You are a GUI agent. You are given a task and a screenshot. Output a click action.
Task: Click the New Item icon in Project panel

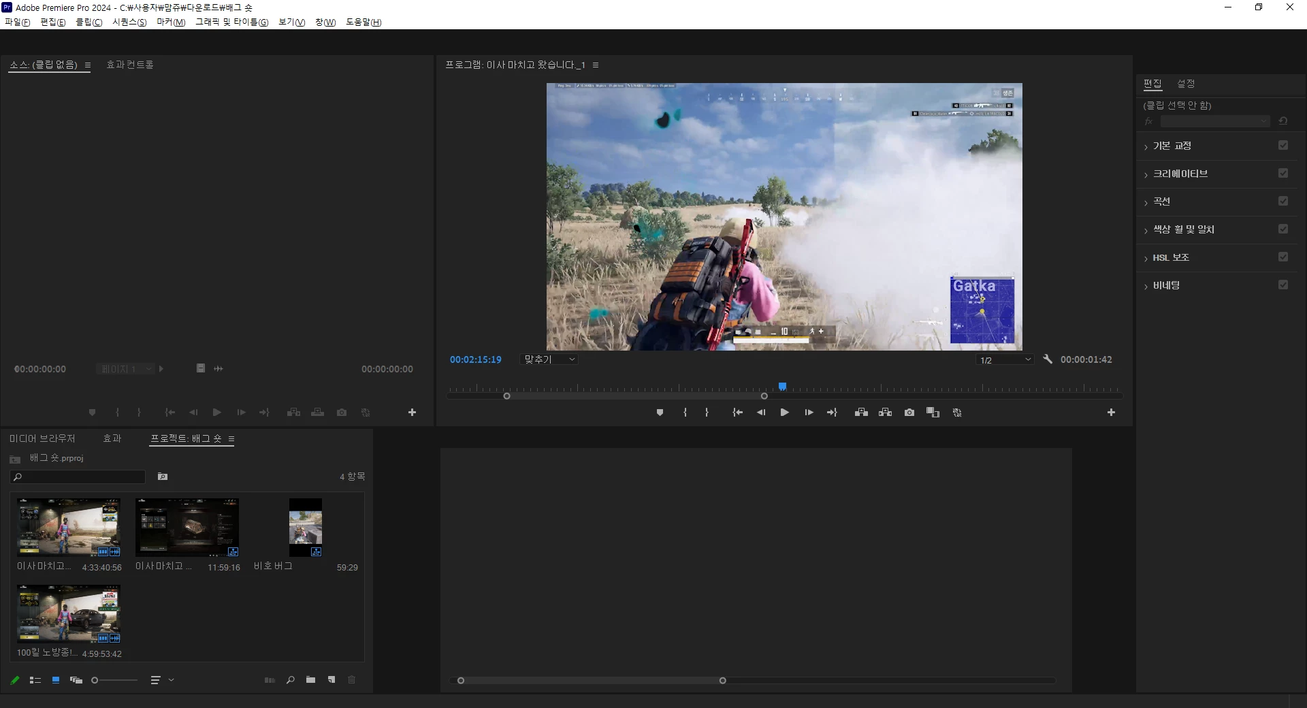pyautogui.click(x=332, y=680)
